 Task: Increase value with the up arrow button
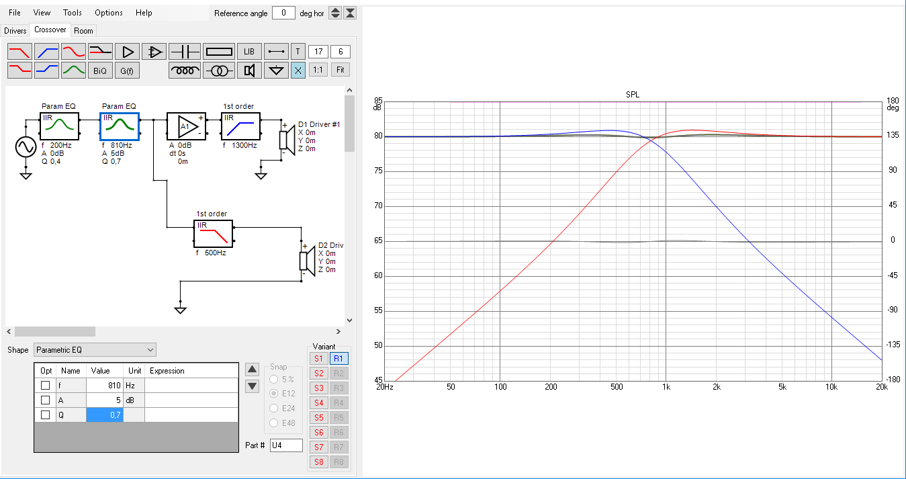252,369
